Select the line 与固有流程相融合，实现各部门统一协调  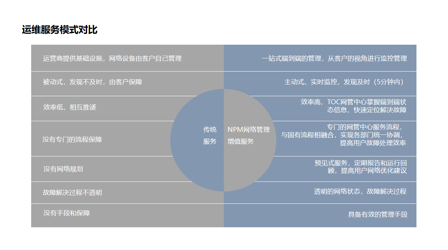(341, 135)
